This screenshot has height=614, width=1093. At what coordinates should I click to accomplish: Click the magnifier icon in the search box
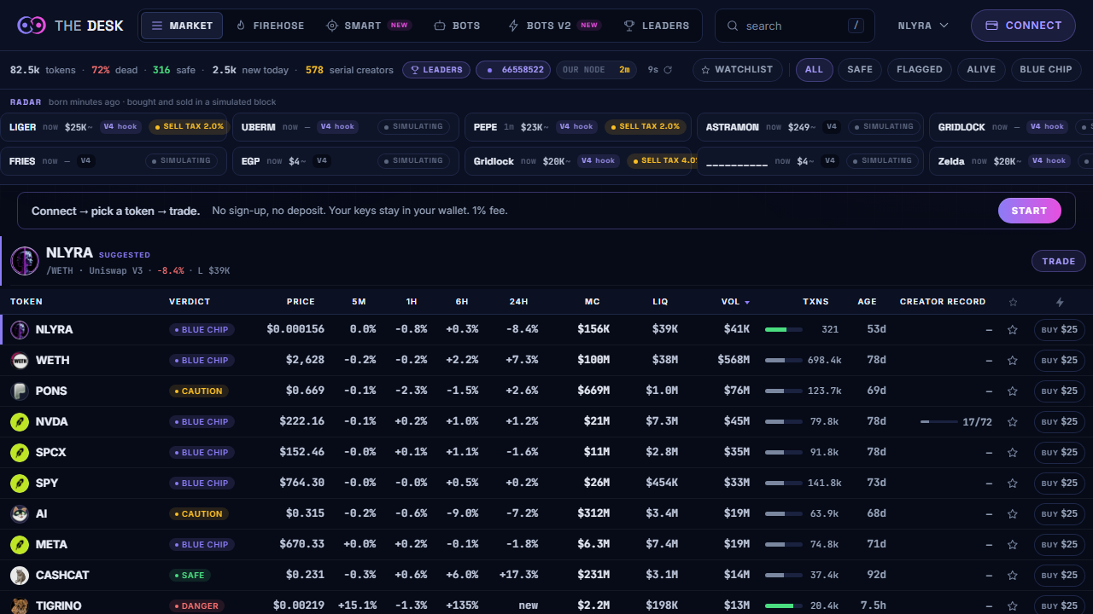pyautogui.click(x=733, y=26)
